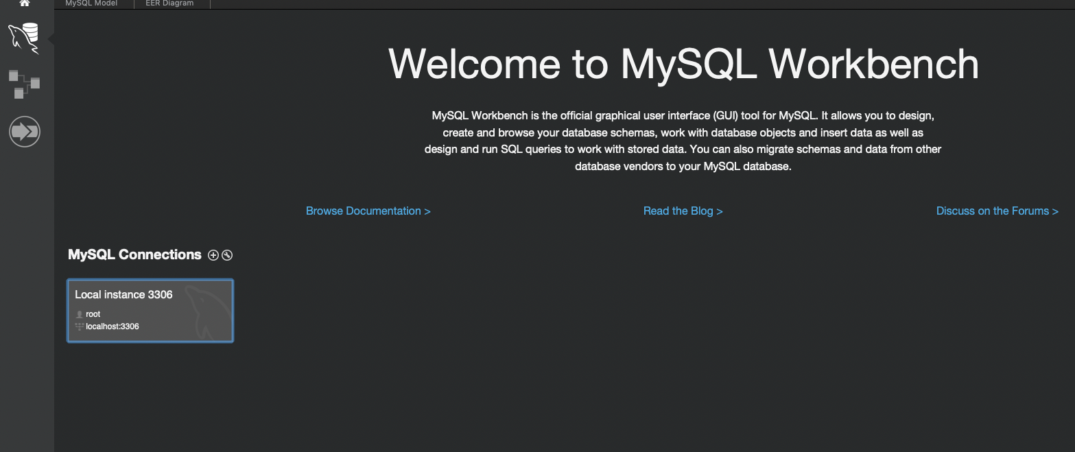This screenshot has width=1075, height=452.
Task: Click the Home icon in the tab bar
Action: 25,3
